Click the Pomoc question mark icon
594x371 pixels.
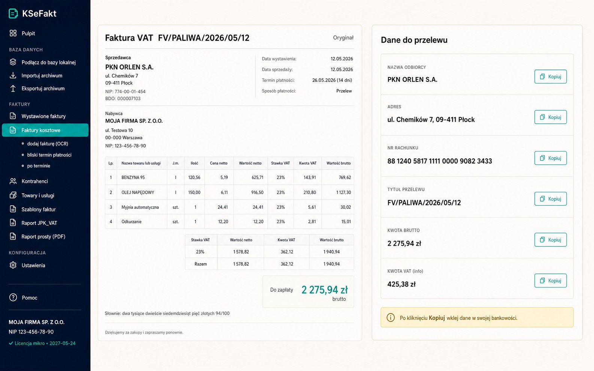tap(13, 297)
